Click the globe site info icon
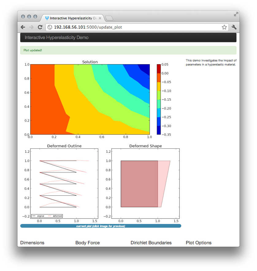The width and height of the screenshot is (257, 271). [50, 27]
